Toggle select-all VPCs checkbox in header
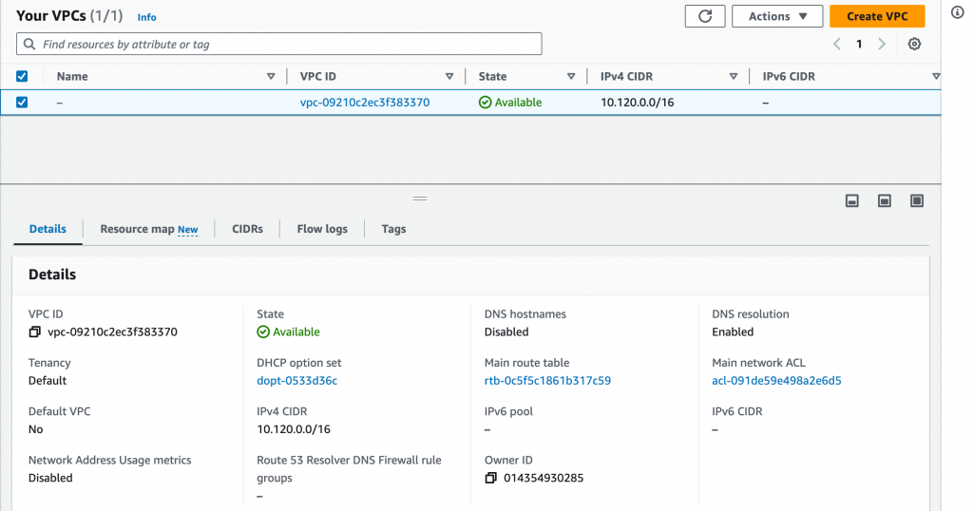 click(22, 76)
